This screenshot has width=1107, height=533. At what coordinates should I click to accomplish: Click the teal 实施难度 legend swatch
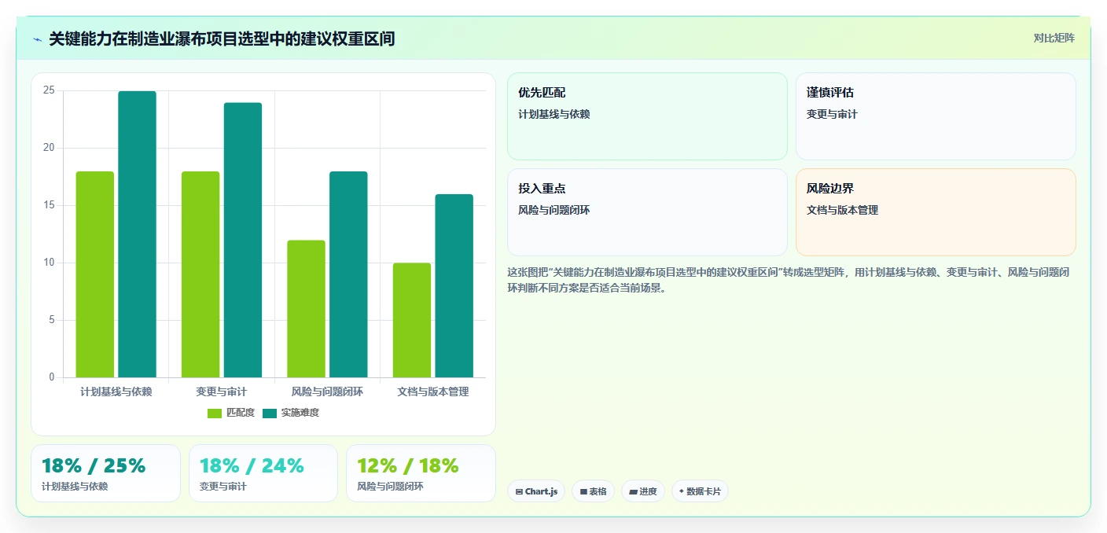pos(270,414)
